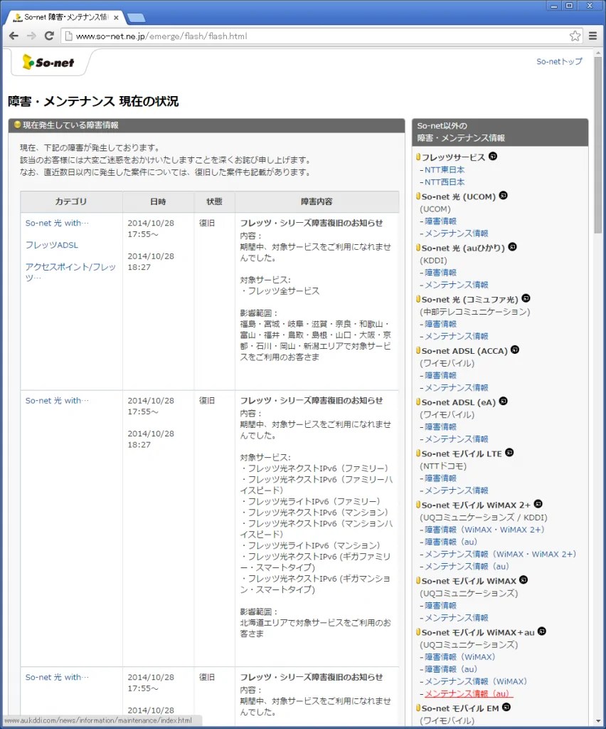Image resolution: width=606 pixels, height=729 pixels.
Task: Click the round icon beside フレッツサービス
Action: 493,156
